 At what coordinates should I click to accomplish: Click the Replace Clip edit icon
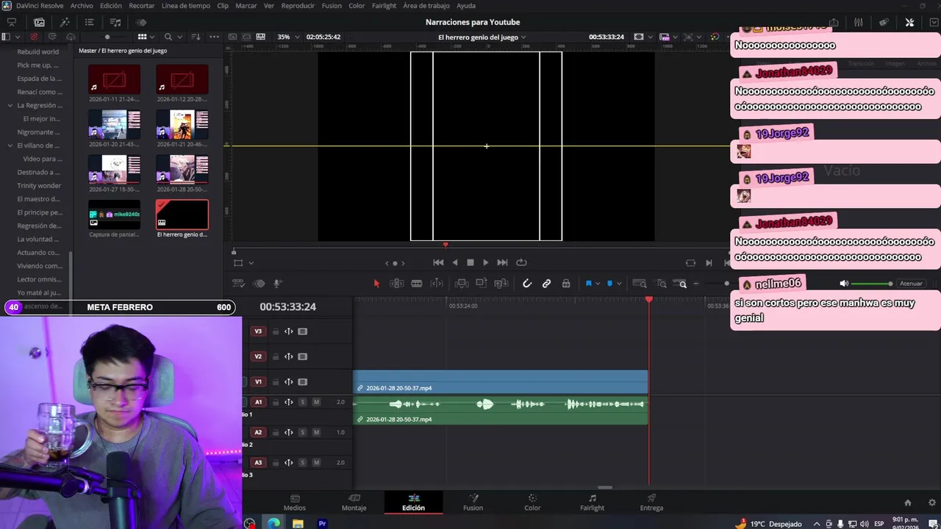[x=501, y=284]
